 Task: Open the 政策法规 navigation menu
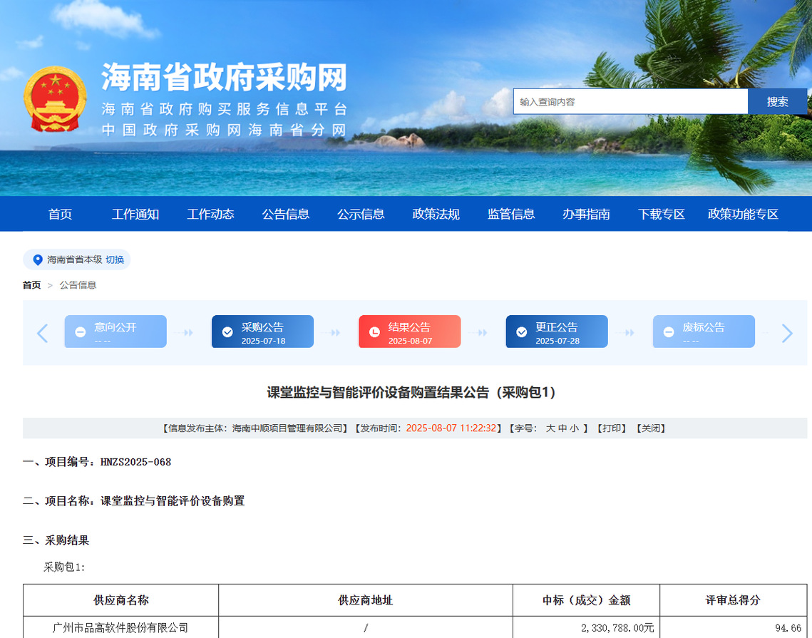tap(436, 214)
